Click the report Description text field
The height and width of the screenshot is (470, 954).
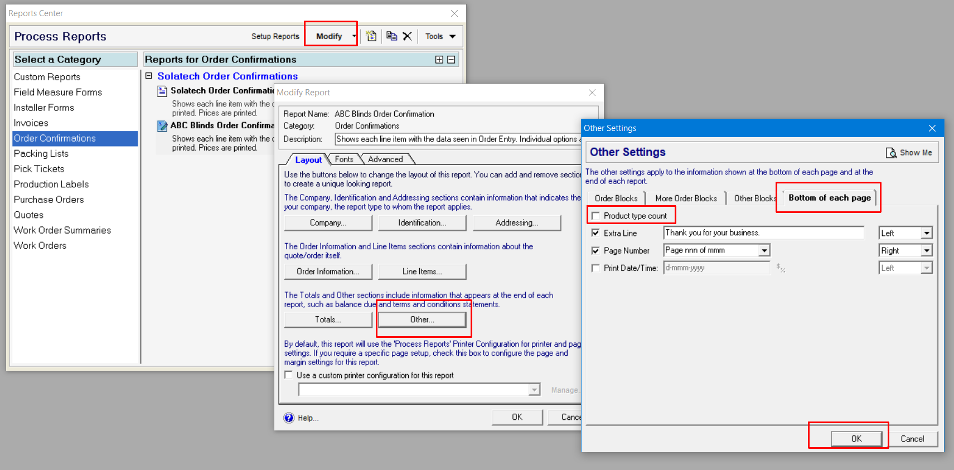pos(458,139)
